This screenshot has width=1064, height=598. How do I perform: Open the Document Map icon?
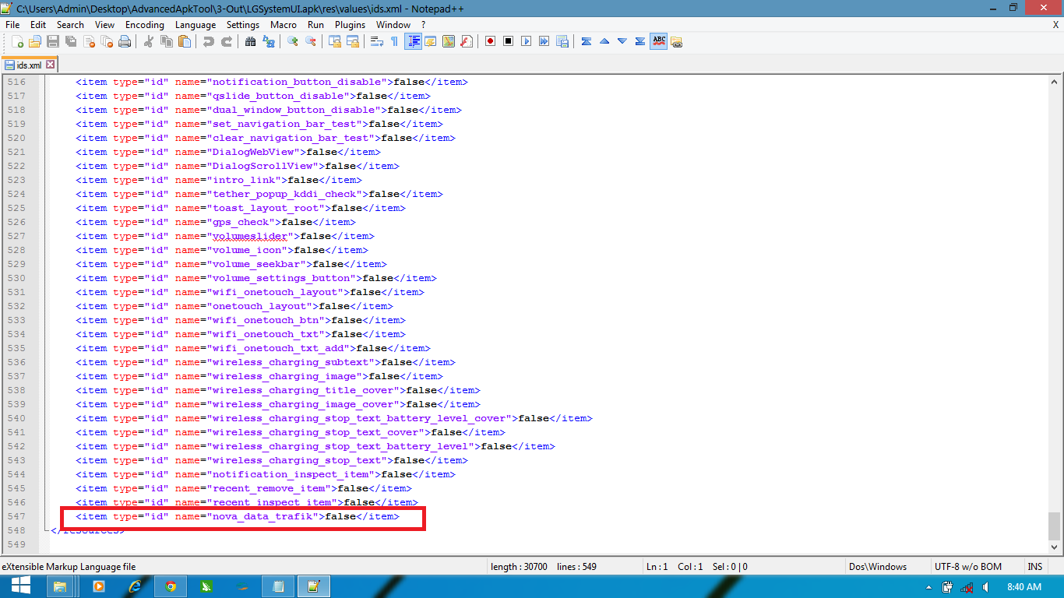coord(449,41)
